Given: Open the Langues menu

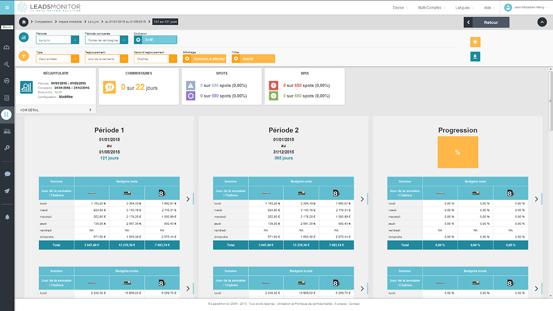Looking at the screenshot, I should [x=464, y=8].
